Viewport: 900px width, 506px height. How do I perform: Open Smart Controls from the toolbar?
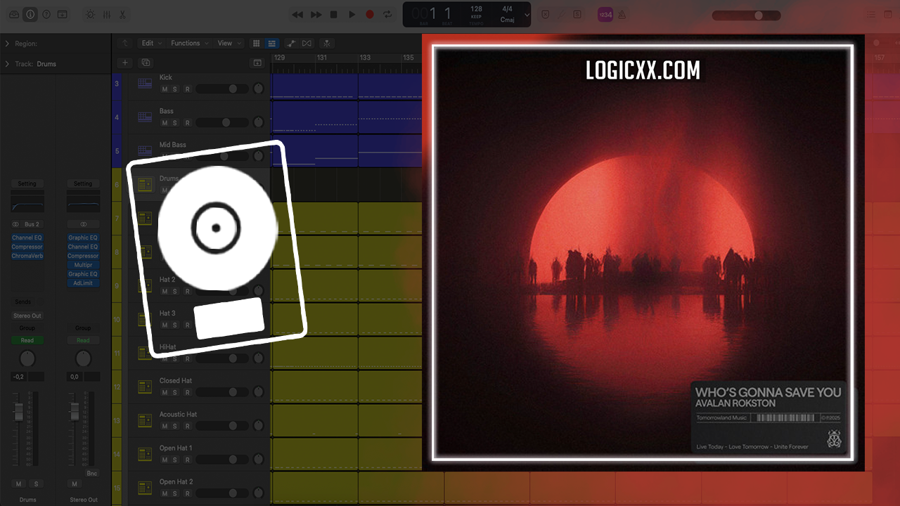coord(89,14)
